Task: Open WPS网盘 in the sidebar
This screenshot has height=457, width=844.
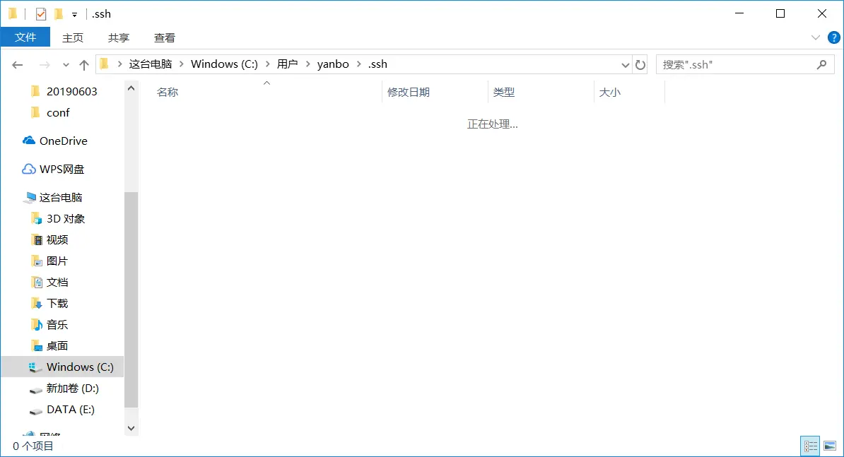Action: click(x=61, y=169)
